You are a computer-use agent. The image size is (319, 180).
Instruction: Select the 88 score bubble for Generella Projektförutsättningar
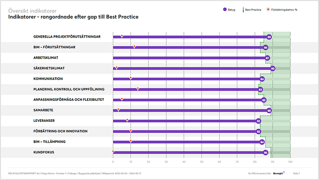point(269,37)
